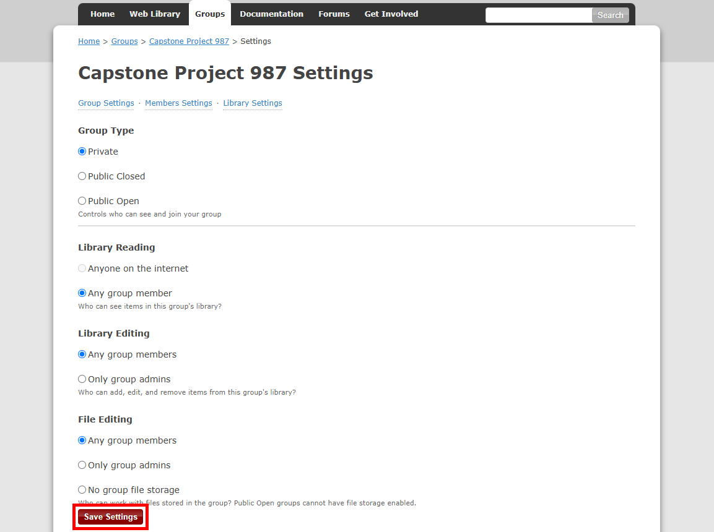Choose Any group members under Library Editing
714x532 pixels.
pyautogui.click(x=82, y=354)
